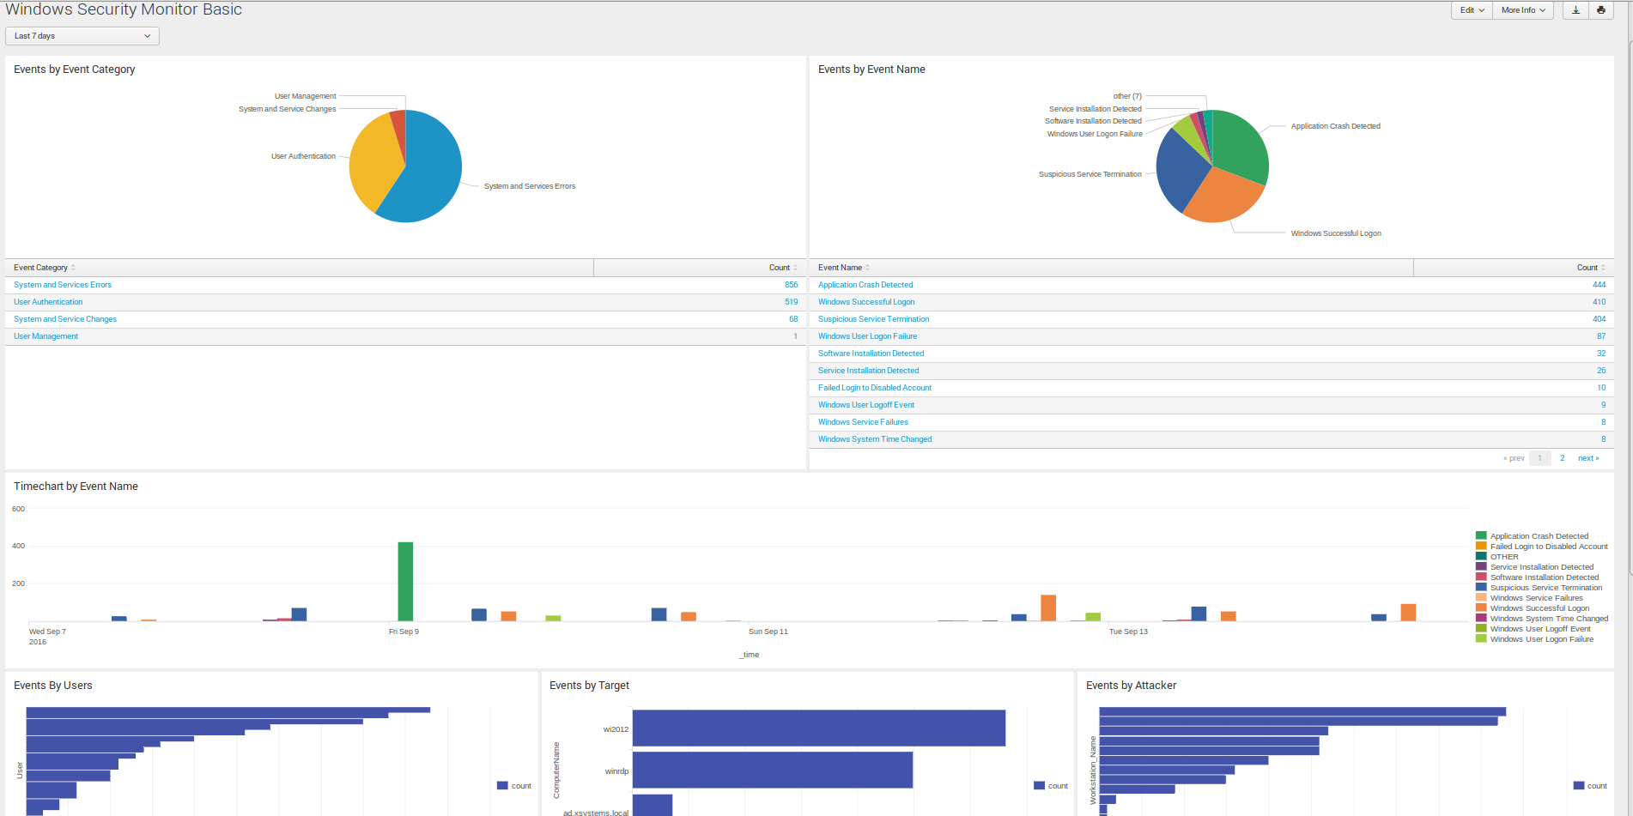Image resolution: width=1633 pixels, height=816 pixels.
Task: Go to page 2 of event names
Action: point(1562,458)
